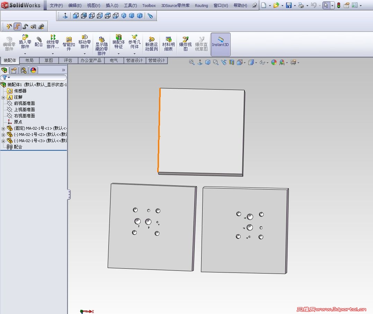Viewport: 373px width, 314px height.
Task: Switch to the 管道设计 command tab
Action: pyautogui.click(x=134, y=61)
